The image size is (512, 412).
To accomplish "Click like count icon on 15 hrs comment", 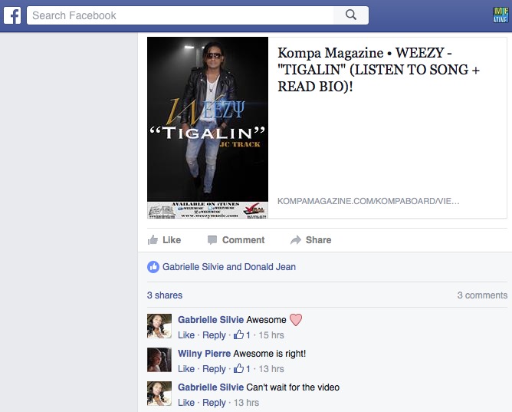I will click(x=241, y=335).
